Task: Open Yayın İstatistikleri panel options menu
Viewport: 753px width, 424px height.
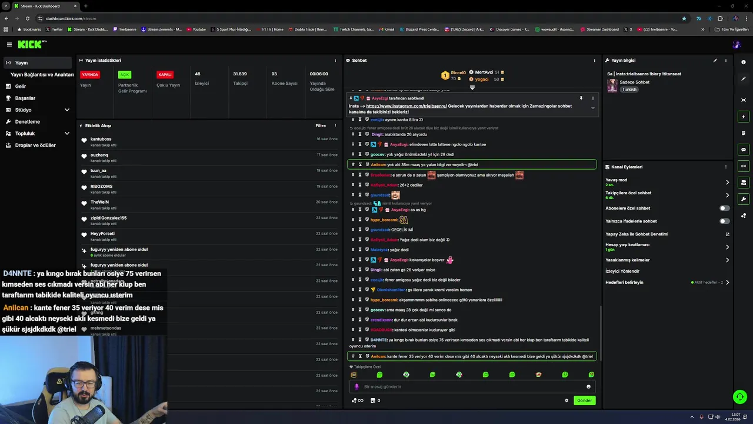Action: coord(335,60)
